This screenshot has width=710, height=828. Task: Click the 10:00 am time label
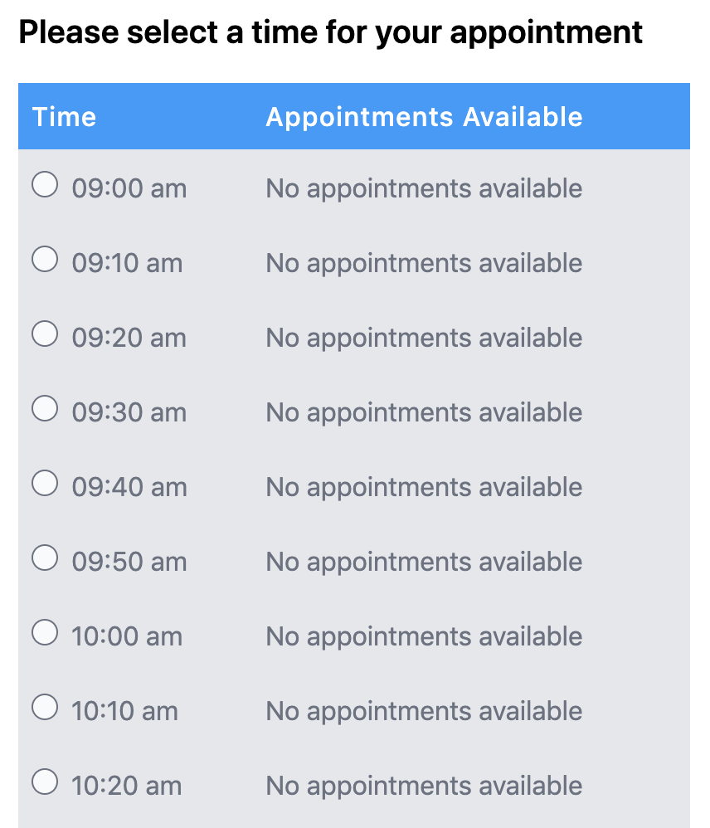click(x=127, y=636)
